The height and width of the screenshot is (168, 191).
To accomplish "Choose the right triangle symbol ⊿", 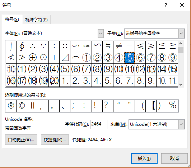I will [x=65, y=58].
